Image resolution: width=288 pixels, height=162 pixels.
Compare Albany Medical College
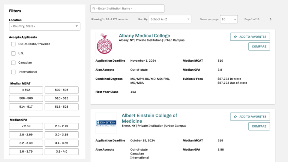point(259,46)
